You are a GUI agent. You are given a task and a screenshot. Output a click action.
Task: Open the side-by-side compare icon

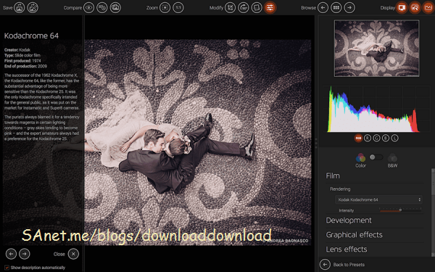pos(102,7)
